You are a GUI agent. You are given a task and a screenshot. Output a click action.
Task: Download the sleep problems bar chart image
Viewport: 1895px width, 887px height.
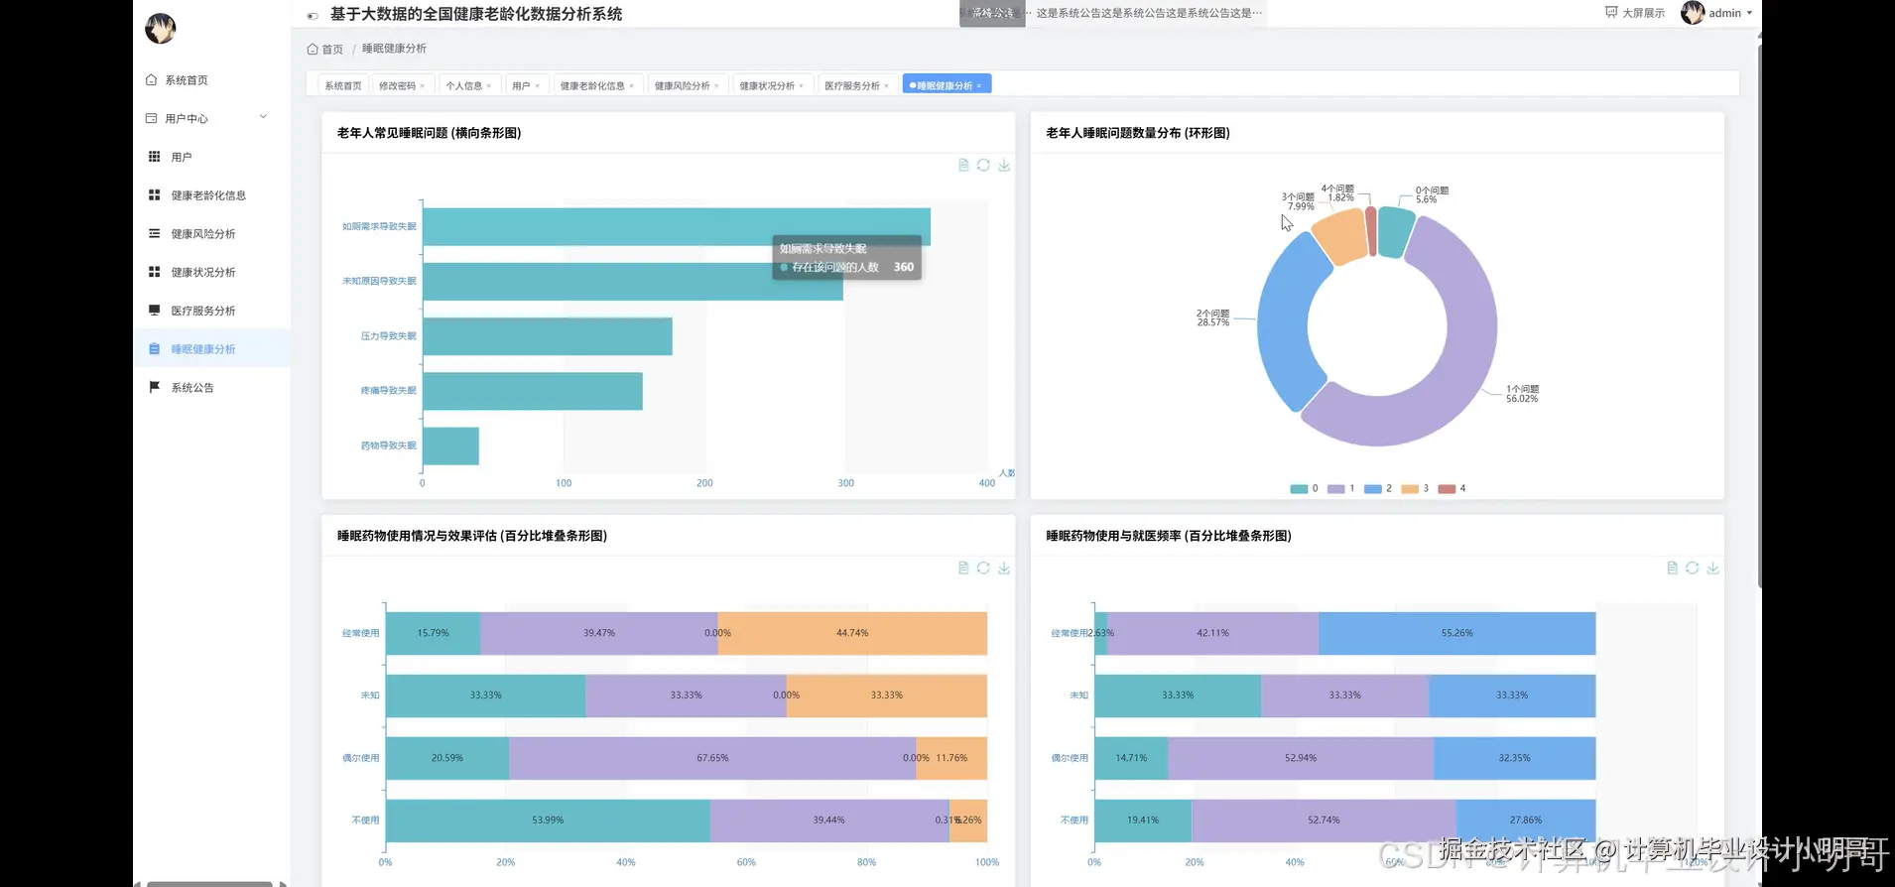tap(1004, 165)
